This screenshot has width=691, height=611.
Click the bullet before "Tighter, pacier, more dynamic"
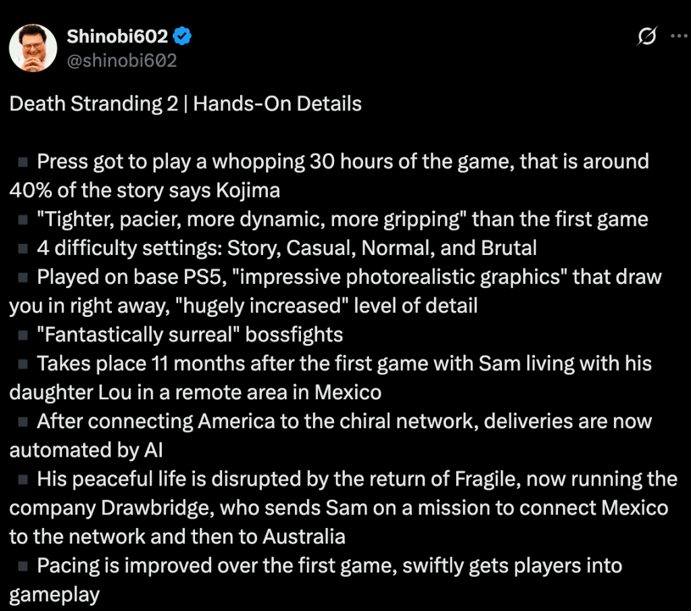point(22,219)
